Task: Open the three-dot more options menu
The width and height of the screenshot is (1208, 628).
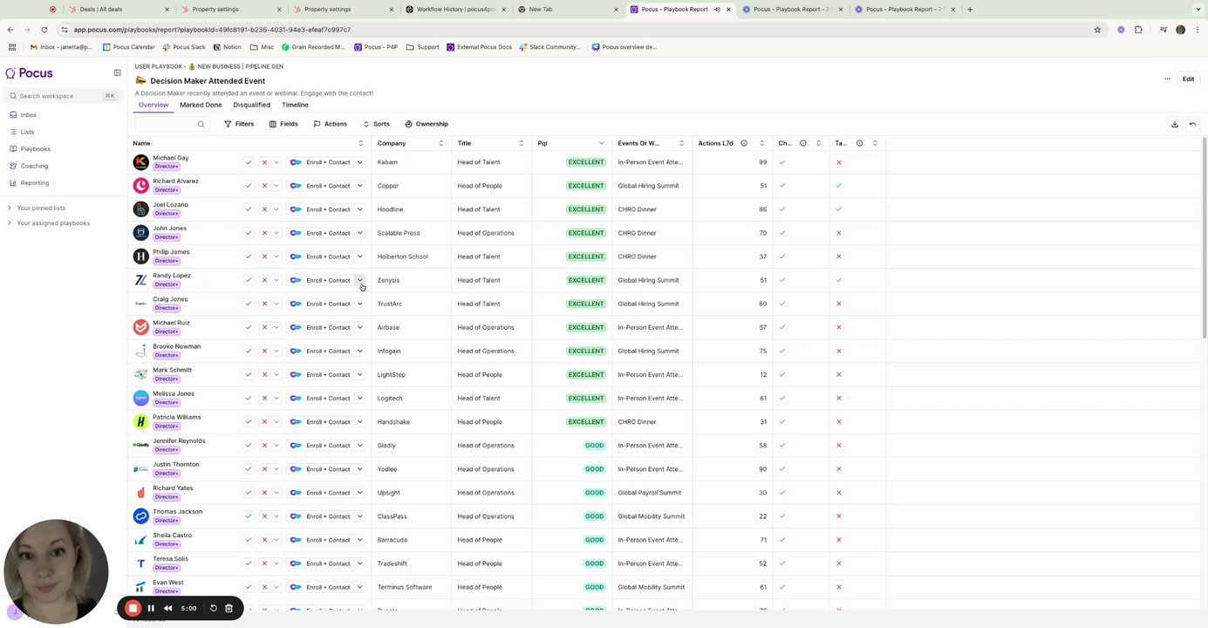Action: pos(1167,79)
